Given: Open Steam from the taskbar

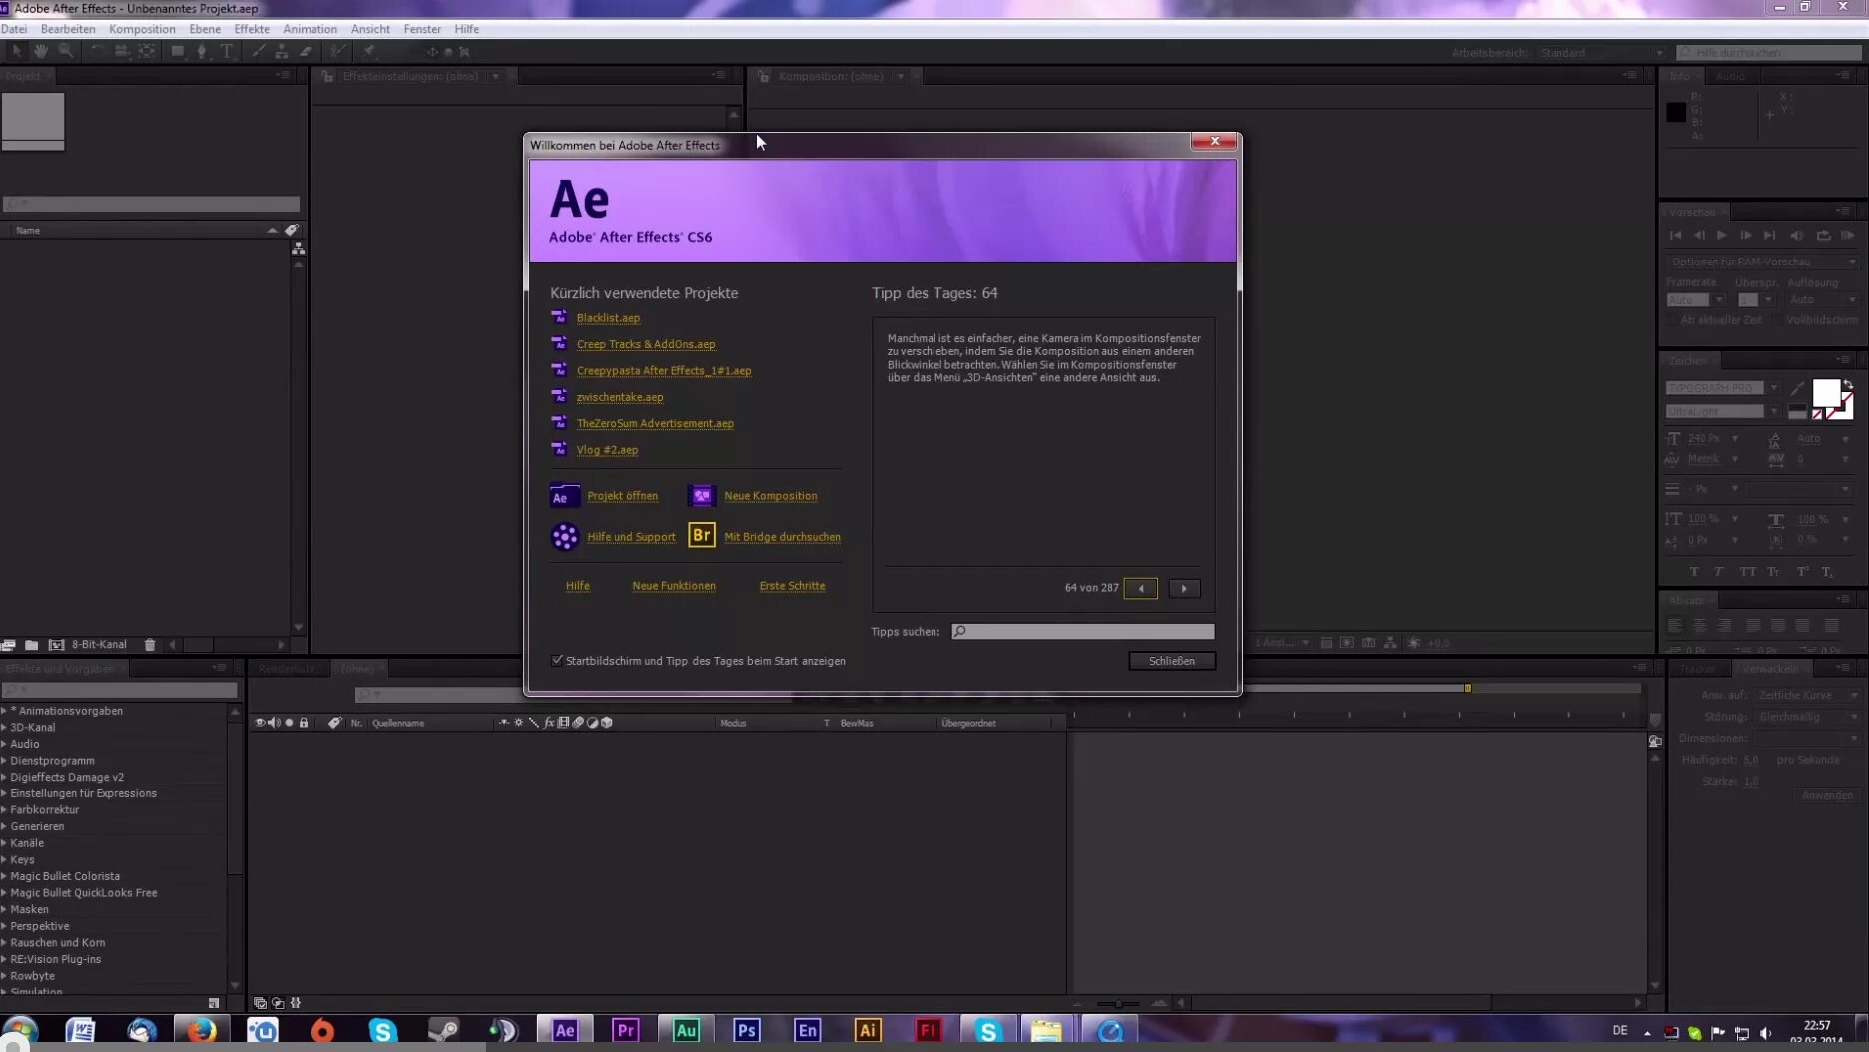Looking at the screenshot, I should pos(443,1030).
